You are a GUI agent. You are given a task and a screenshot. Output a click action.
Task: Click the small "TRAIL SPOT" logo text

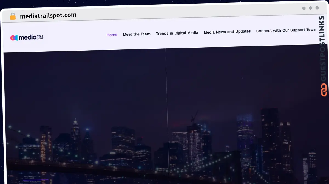tap(40, 37)
